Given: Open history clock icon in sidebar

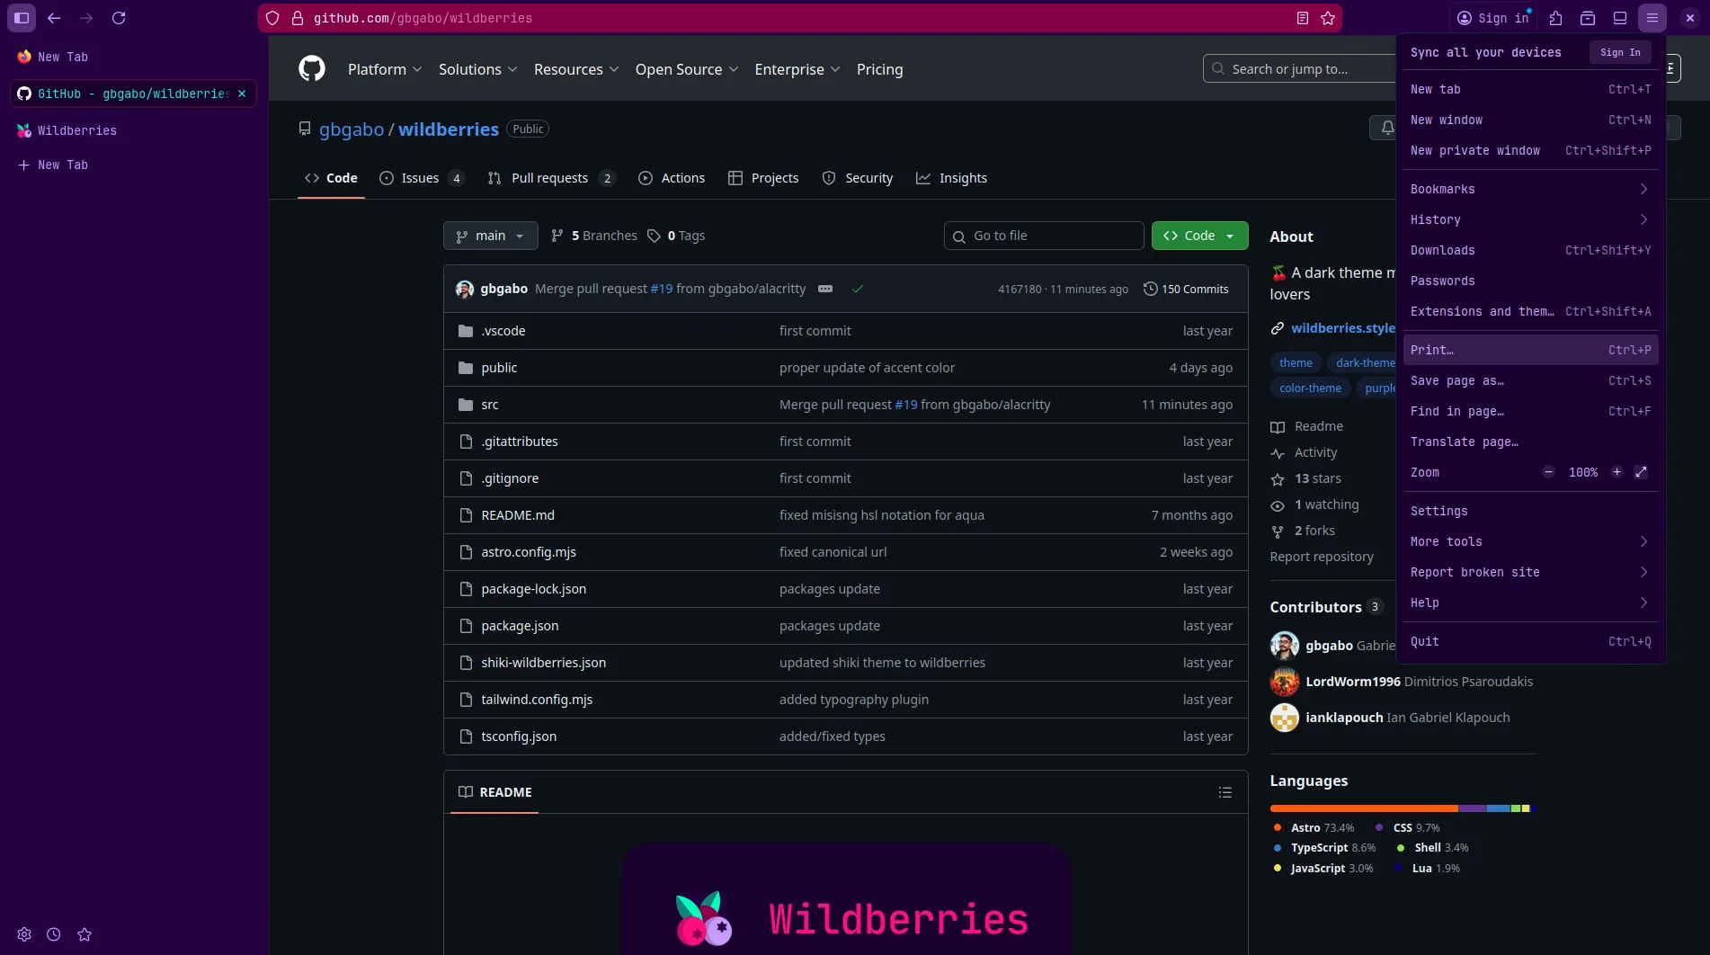Looking at the screenshot, I should point(54,934).
